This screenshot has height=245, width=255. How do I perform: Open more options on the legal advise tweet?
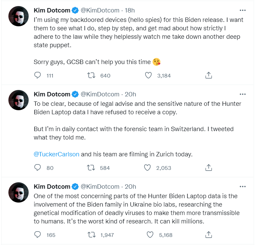click(x=242, y=94)
